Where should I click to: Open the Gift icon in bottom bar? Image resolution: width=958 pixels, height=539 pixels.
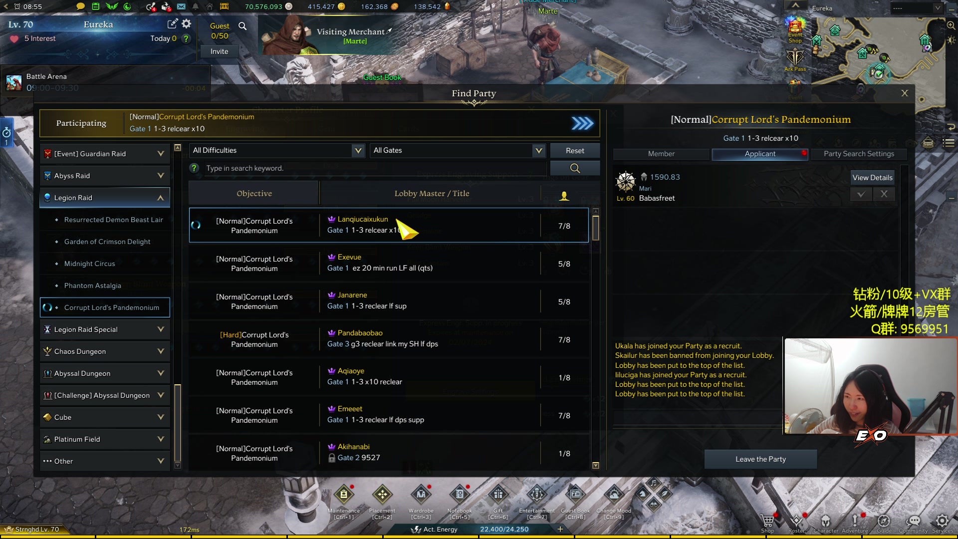click(498, 495)
